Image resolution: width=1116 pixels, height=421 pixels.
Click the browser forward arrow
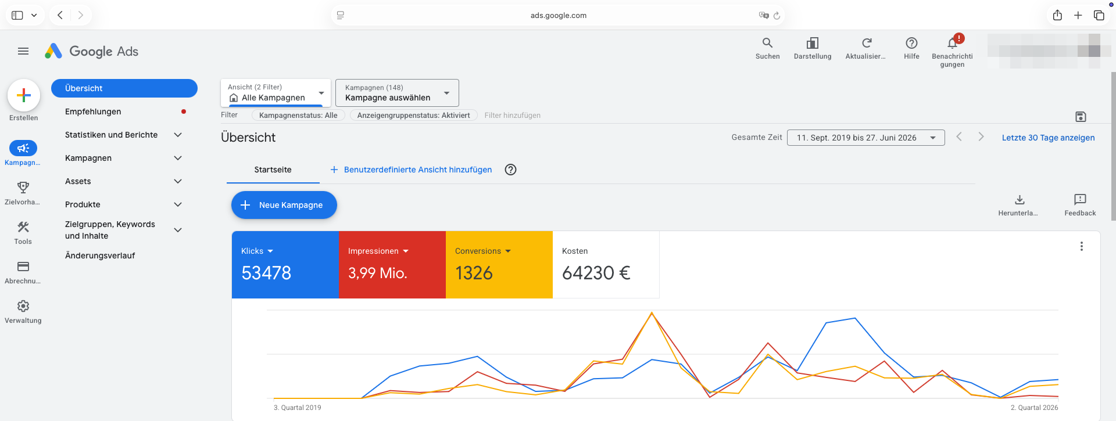(81, 15)
